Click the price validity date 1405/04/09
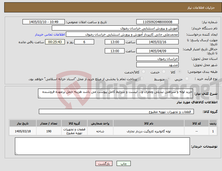The image size is (222, 171). coord(157,51)
